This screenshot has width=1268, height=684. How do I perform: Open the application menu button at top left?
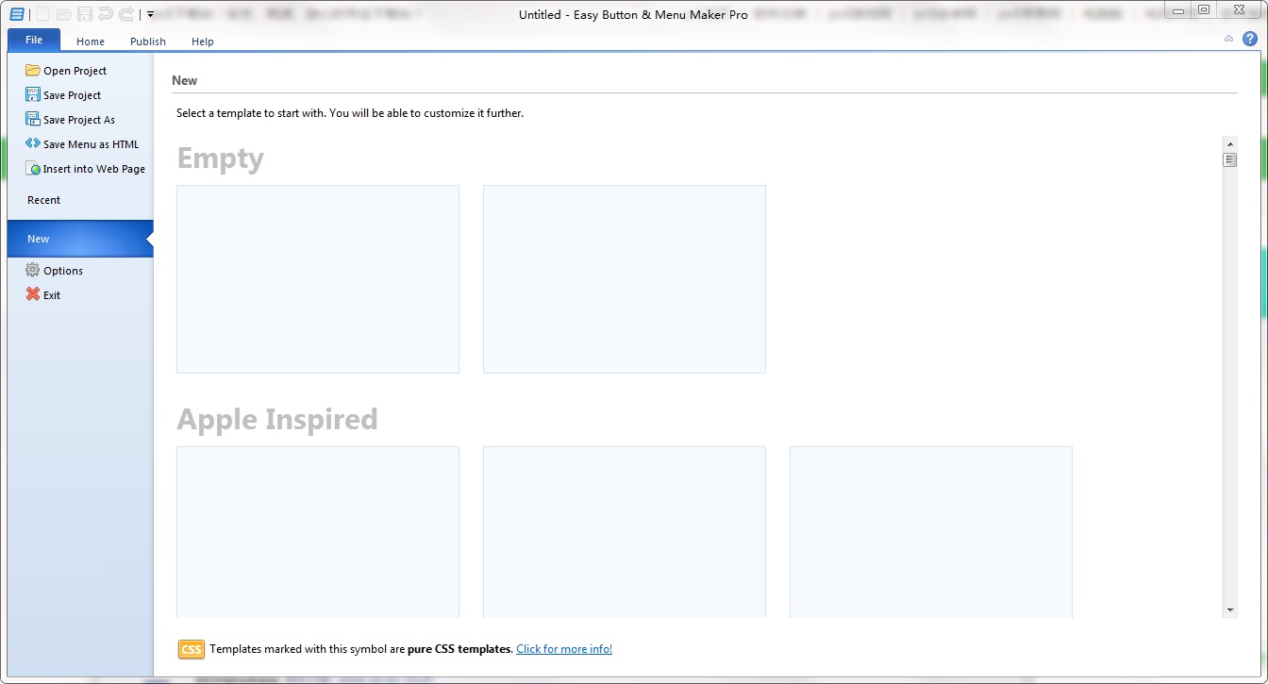[x=15, y=13]
